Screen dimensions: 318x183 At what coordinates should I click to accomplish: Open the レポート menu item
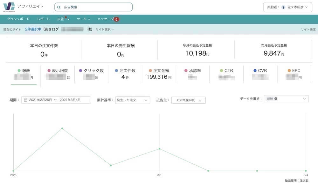pos(43,19)
